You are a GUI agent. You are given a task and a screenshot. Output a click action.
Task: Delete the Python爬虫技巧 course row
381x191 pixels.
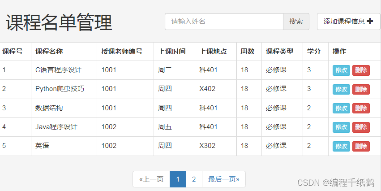coord(361,89)
